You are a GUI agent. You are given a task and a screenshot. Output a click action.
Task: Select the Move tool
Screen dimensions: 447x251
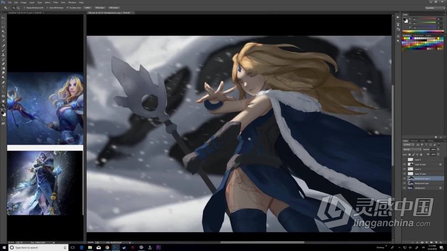click(4, 18)
